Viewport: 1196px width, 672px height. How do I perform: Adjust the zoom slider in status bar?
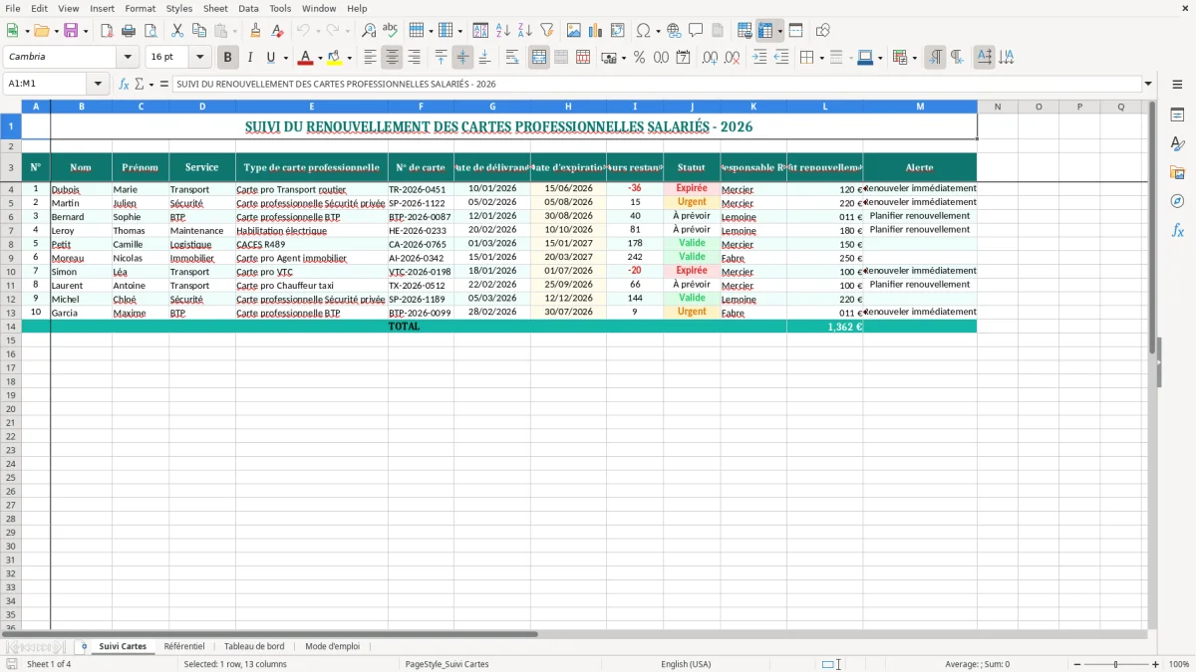tap(1115, 664)
